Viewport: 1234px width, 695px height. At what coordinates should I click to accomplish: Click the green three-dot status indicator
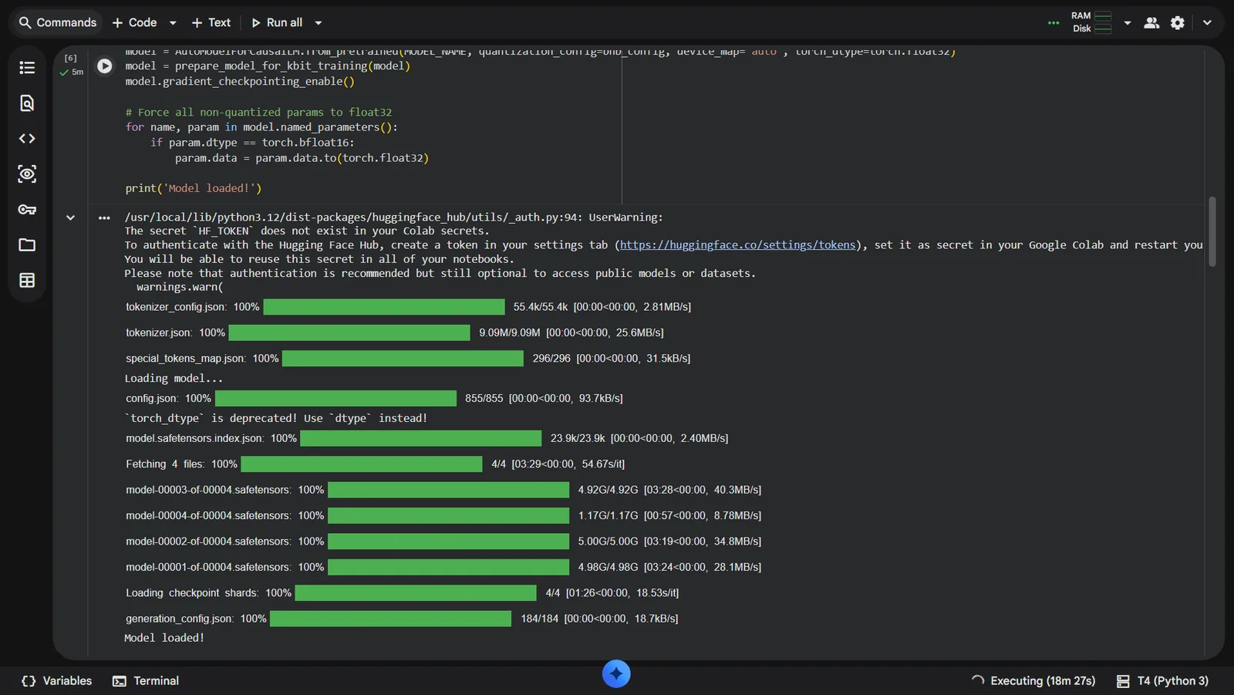(1054, 23)
